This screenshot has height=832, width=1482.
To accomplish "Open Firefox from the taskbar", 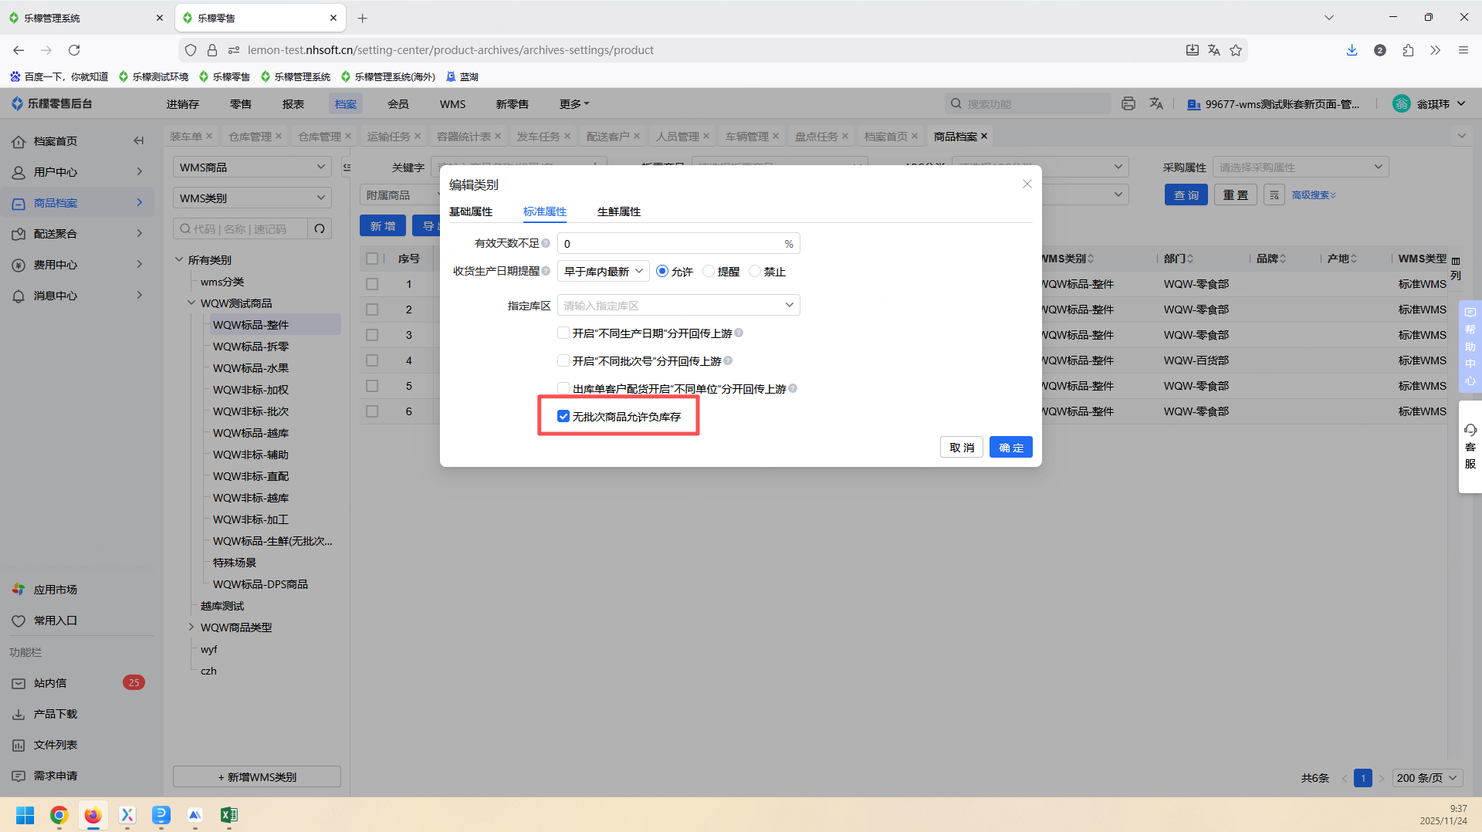I will (93, 815).
